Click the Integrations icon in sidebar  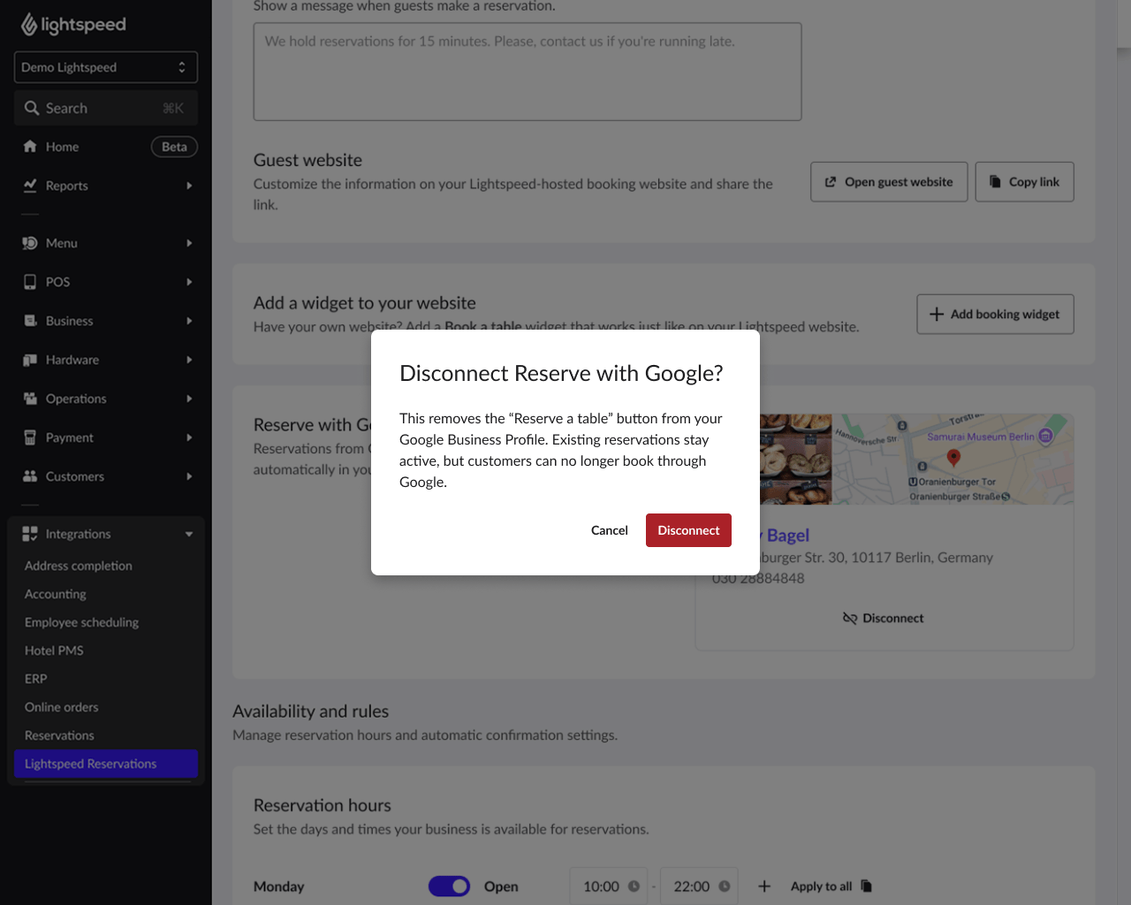click(x=30, y=534)
